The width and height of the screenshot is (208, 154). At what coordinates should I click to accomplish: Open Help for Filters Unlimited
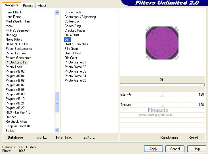[197, 149]
